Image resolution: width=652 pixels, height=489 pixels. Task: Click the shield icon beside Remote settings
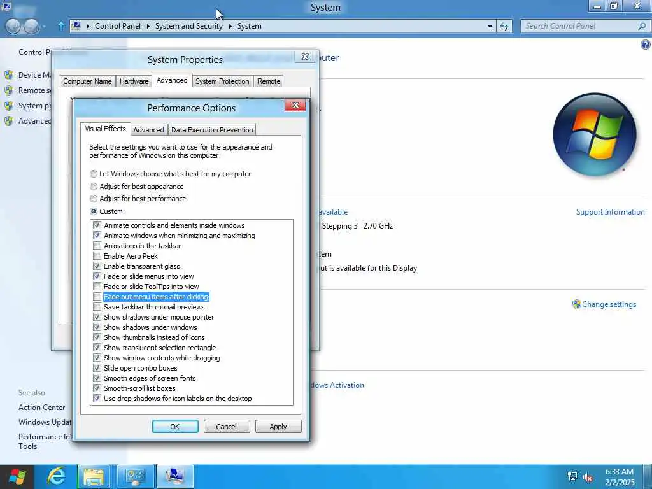click(9, 90)
